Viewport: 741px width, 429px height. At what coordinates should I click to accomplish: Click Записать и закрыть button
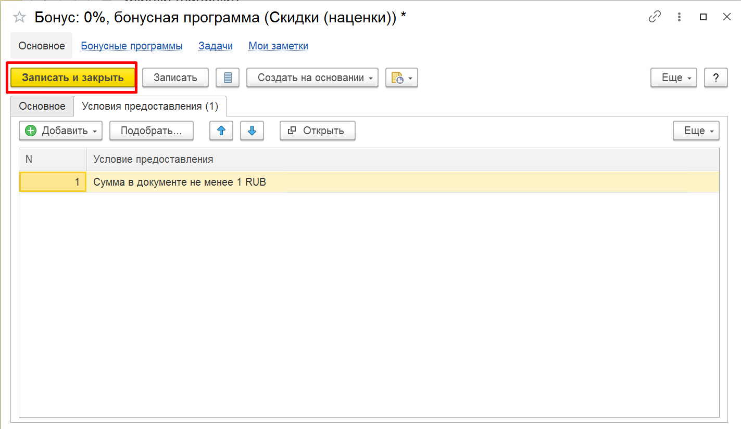73,78
